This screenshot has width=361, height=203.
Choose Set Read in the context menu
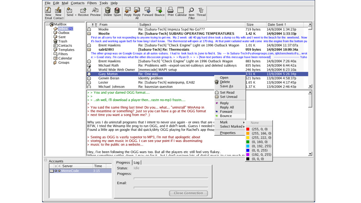click(x=230, y=93)
